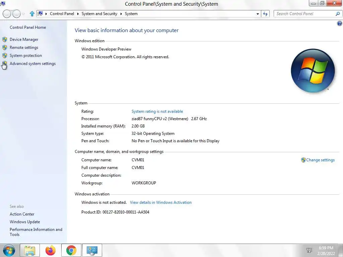Click the window system icon in title bar
Screen dimensions: 343x257
point(3,3)
